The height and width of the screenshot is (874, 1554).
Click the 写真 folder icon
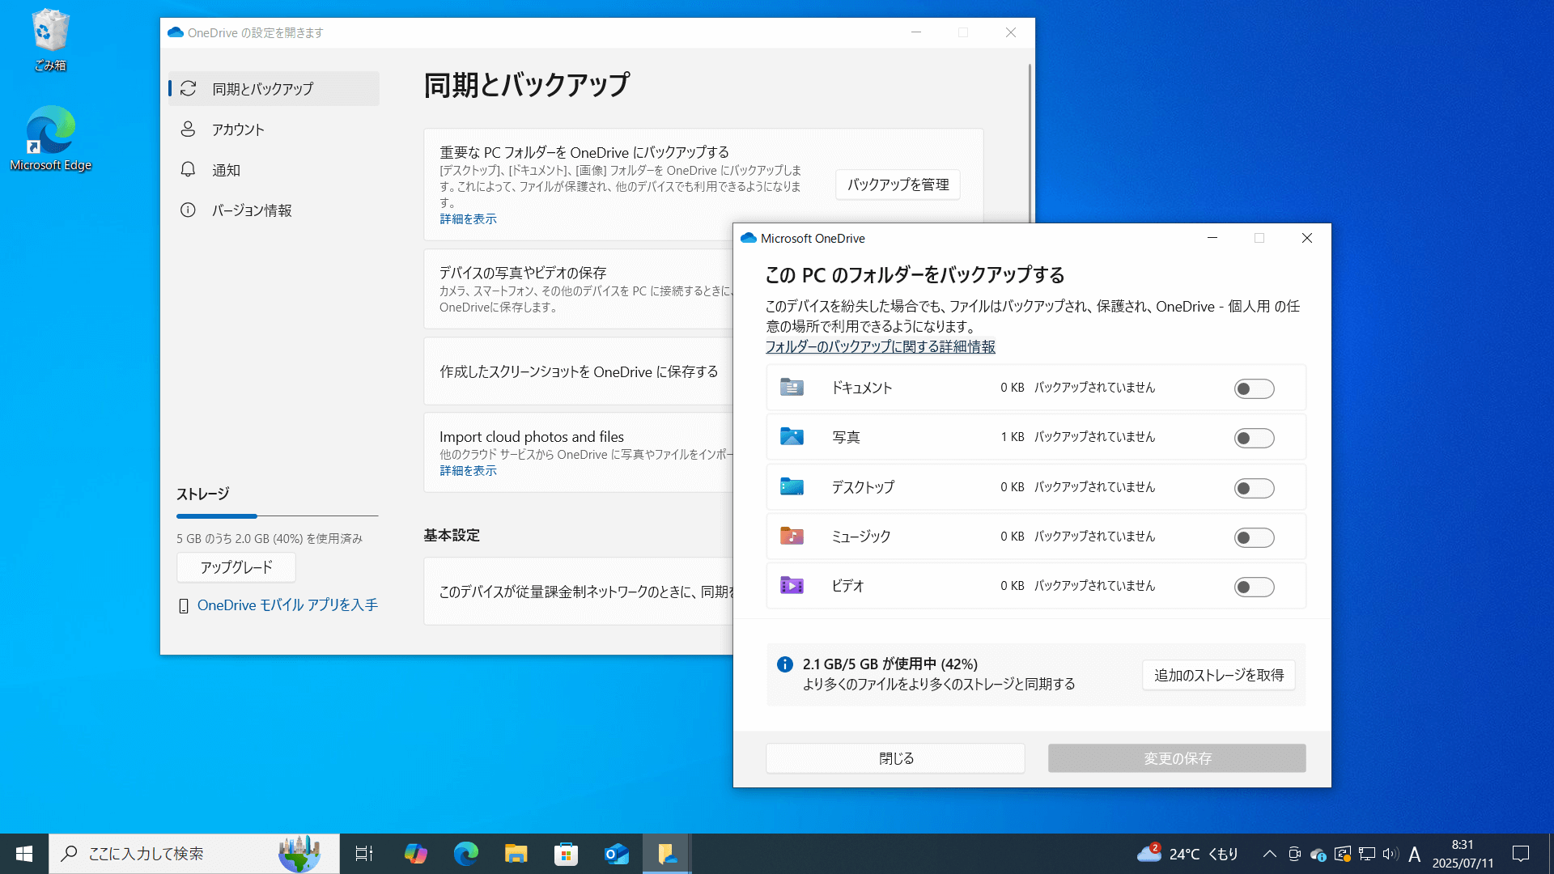(x=792, y=436)
